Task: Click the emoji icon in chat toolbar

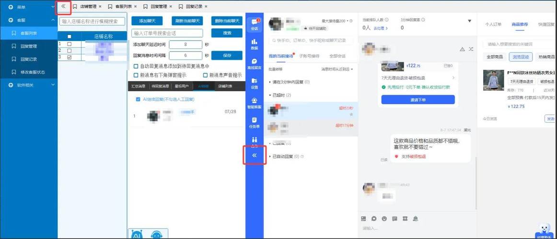Action: coord(384,218)
